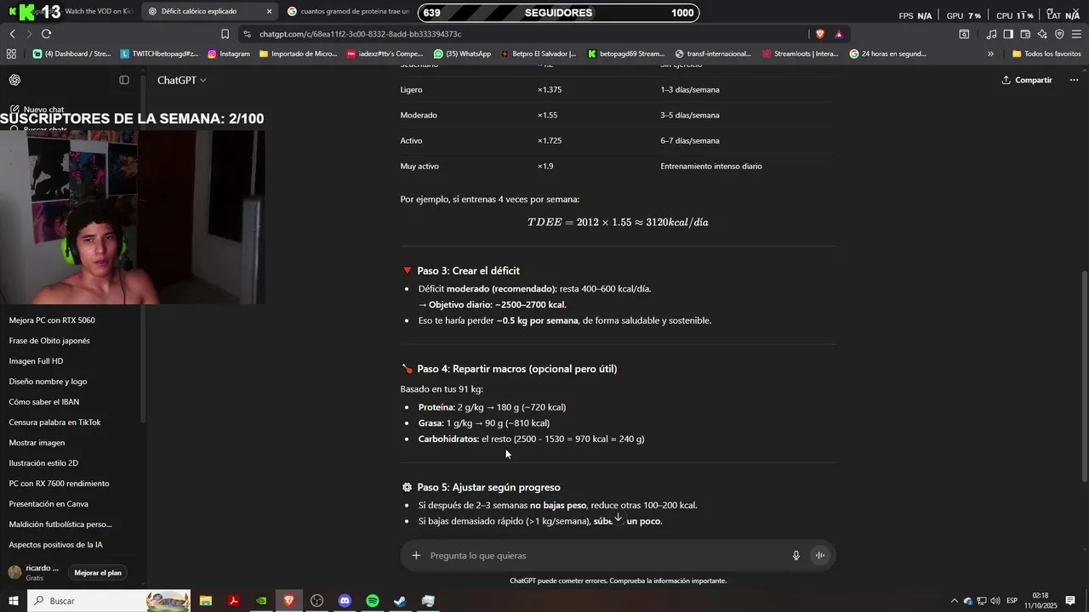Open File Explorer from the taskbar
Viewport: 1089px width, 612px height.
coord(206,601)
